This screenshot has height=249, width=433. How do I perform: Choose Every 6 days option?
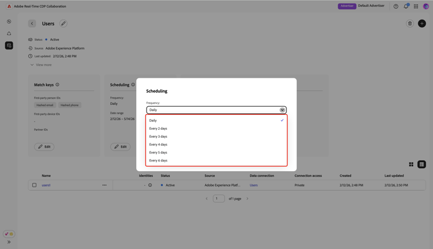pyautogui.click(x=216, y=160)
